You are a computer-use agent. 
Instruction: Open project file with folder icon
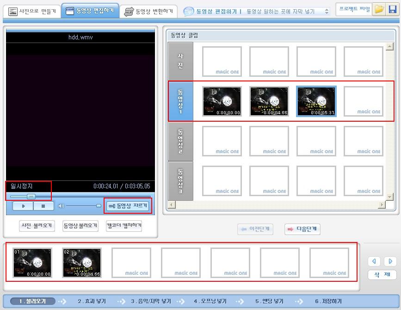[379, 9]
